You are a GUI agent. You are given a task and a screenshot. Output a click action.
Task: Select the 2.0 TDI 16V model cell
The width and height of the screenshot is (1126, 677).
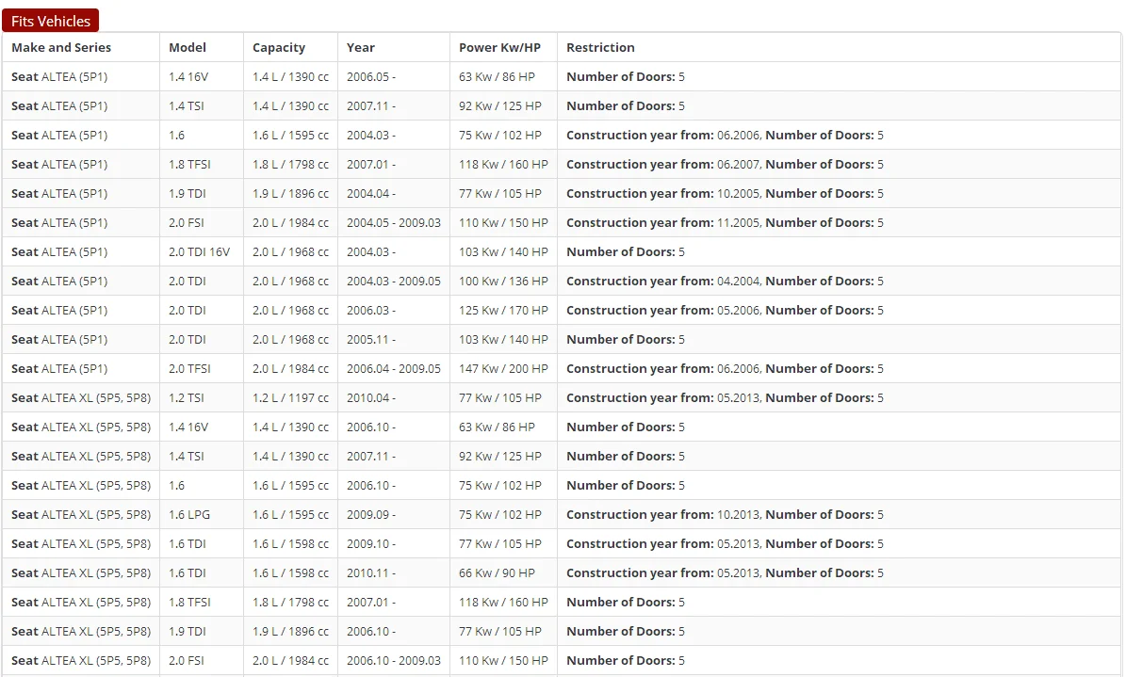click(x=200, y=252)
